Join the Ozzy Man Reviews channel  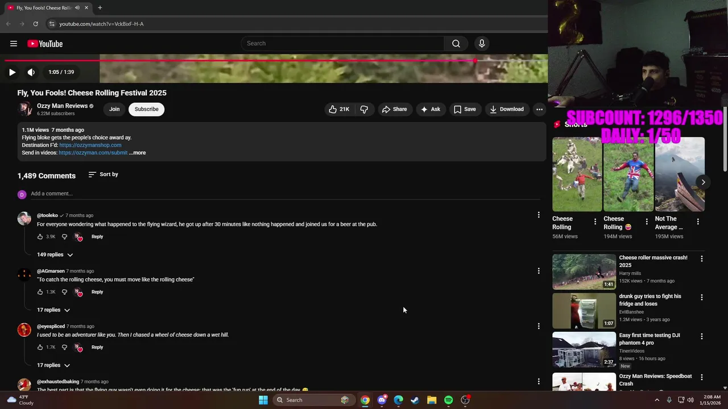114,109
